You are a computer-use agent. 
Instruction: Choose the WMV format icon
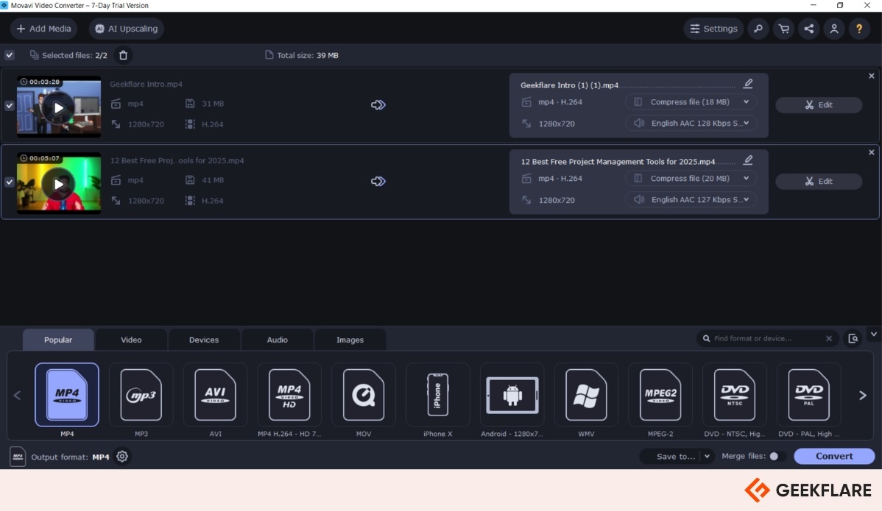[x=586, y=395]
